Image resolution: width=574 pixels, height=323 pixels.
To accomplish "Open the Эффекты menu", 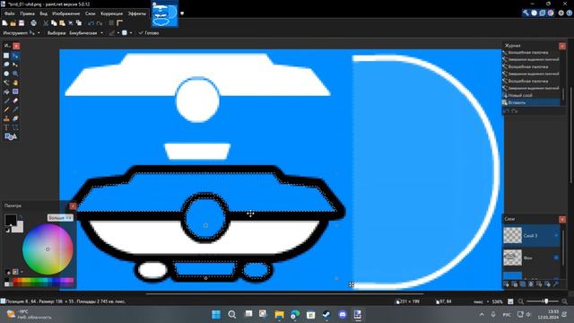I will tap(137, 13).
